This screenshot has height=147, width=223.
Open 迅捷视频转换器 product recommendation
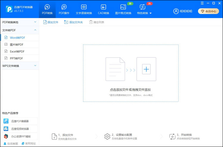tap(20, 129)
